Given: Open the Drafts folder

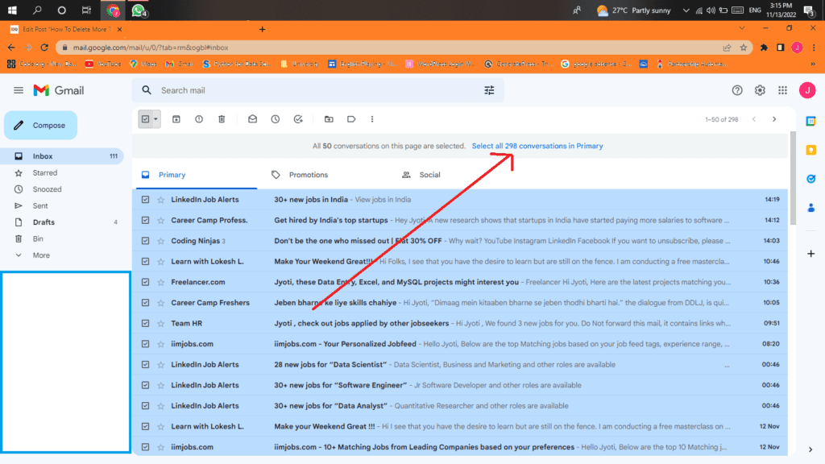Looking at the screenshot, I should click(63, 222).
